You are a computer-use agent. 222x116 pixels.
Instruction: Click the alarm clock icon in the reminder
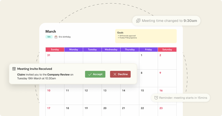coord(156,98)
